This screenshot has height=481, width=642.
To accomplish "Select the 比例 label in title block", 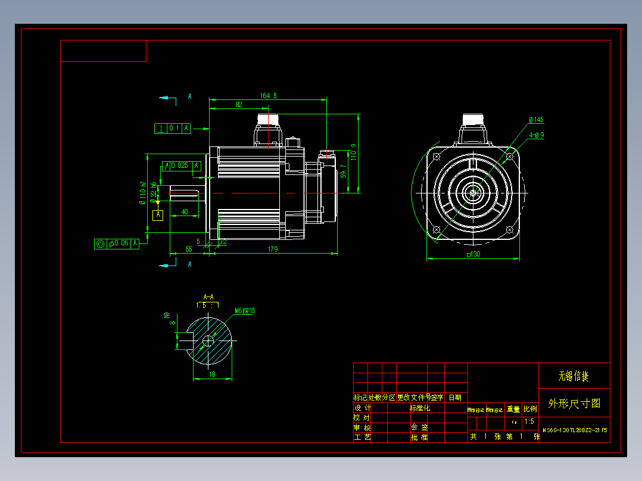I will coord(530,409).
